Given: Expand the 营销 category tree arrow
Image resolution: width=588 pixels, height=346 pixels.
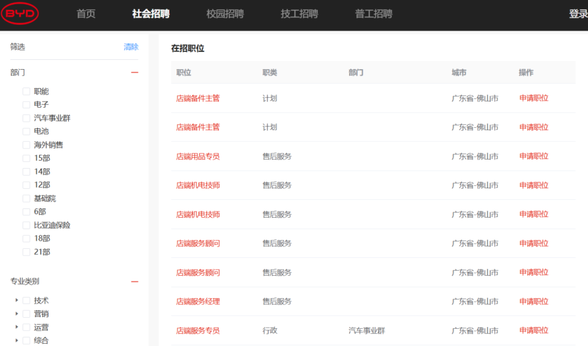Looking at the screenshot, I should coord(17,314).
